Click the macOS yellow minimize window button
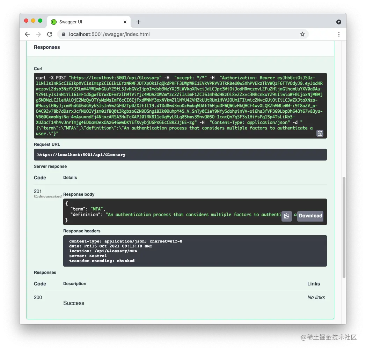366x350 pixels. click(x=33, y=21)
